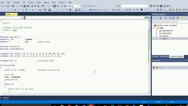
Task: Switch to the VA Outline tab
Action: [x=164, y=57]
